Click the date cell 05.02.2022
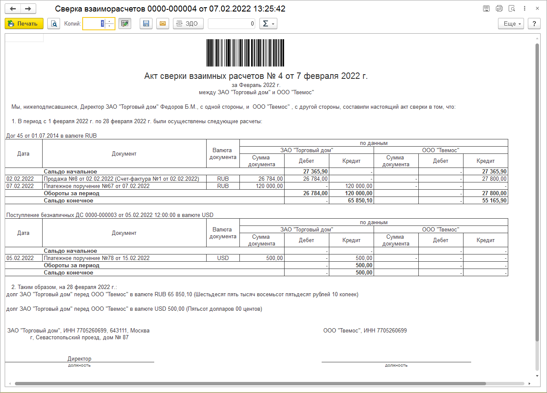 point(24,258)
